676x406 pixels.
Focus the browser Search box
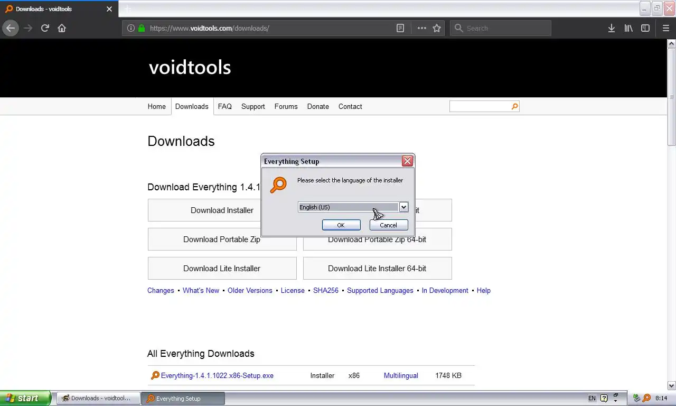click(501, 28)
